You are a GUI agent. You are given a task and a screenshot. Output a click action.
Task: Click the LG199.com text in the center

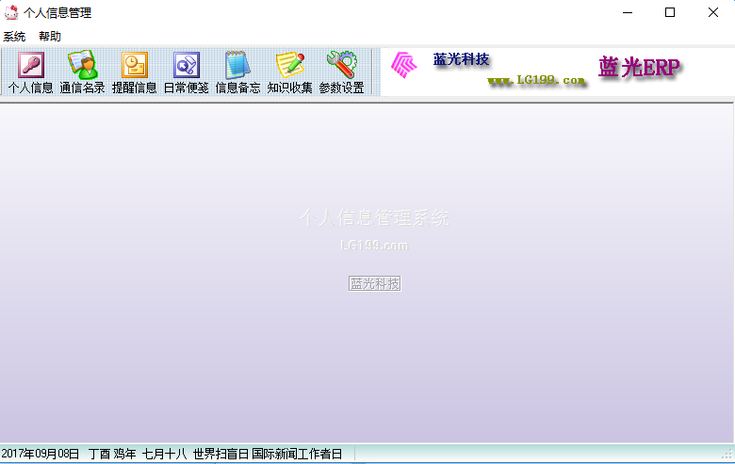[374, 246]
